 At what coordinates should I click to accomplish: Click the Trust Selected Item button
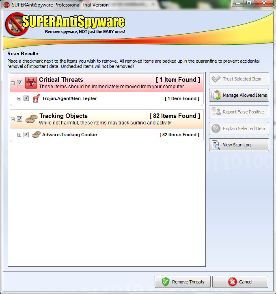coord(239,79)
